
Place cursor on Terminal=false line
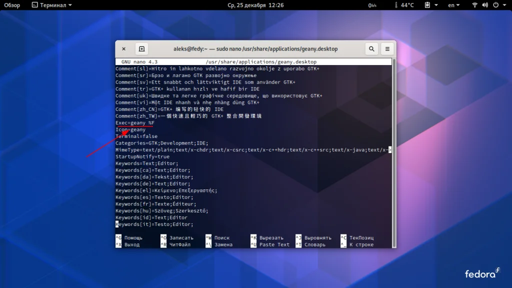click(136, 136)
